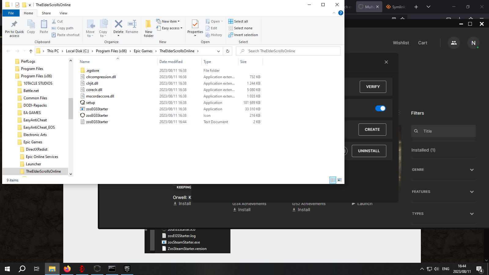This screenshot has height=275, width=489.
Task: Click the red Delete icon
Action: click(118, 24)
